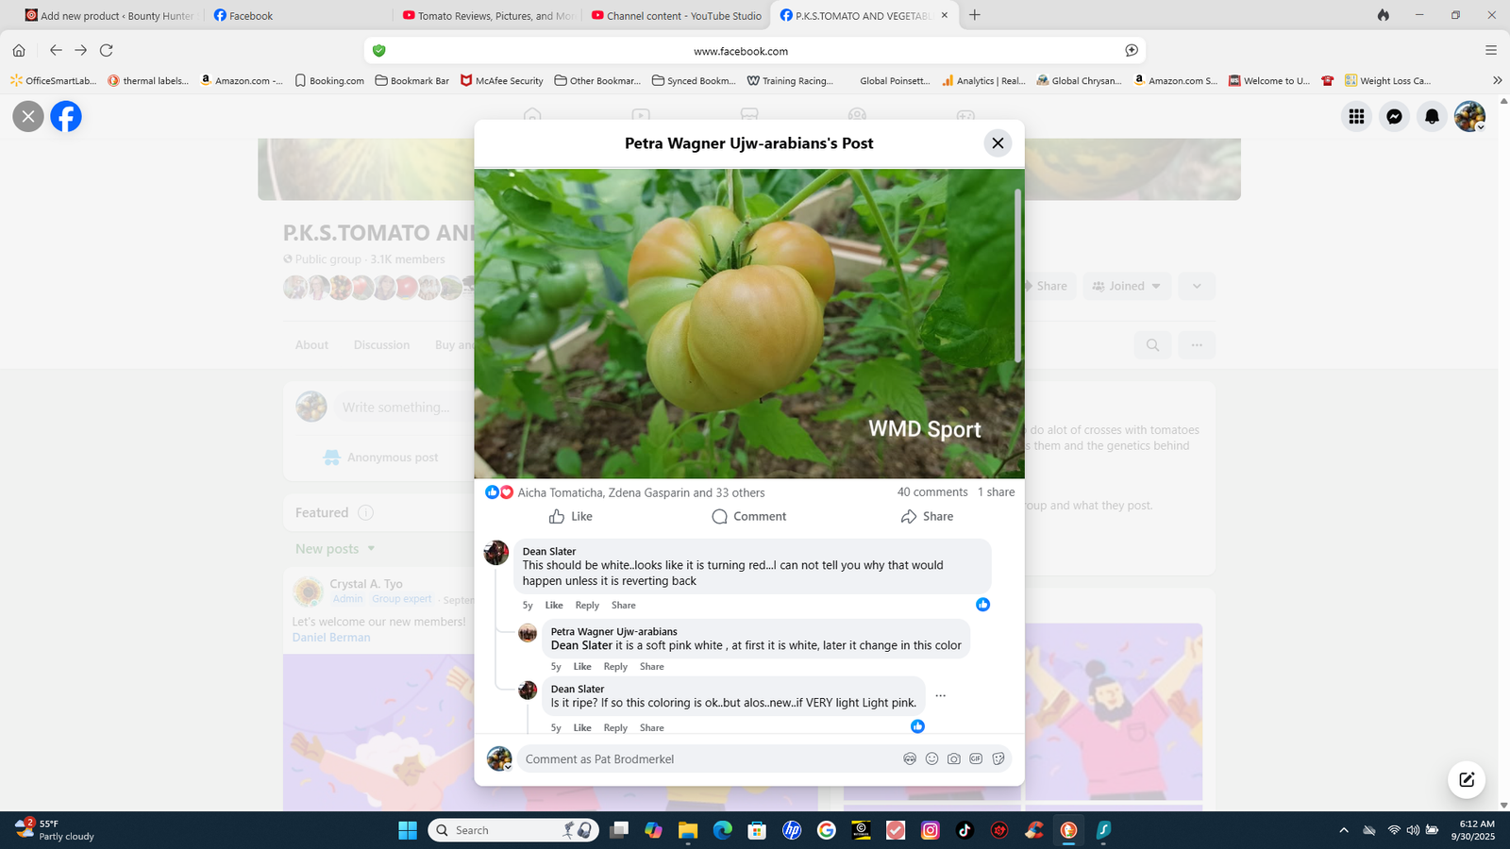Click the Share button under the post
The width and height of the screenshot is (1510, 849).
(x=927, y=516)
